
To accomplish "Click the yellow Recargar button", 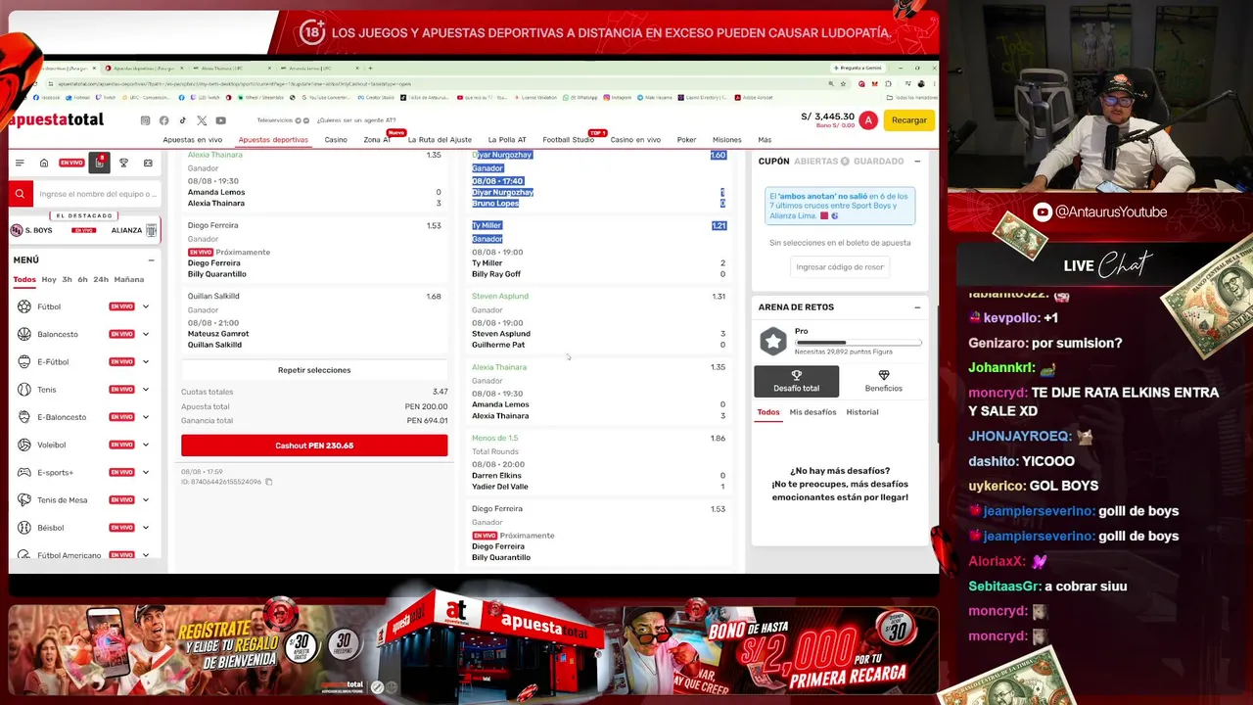I will click(909, 120).
